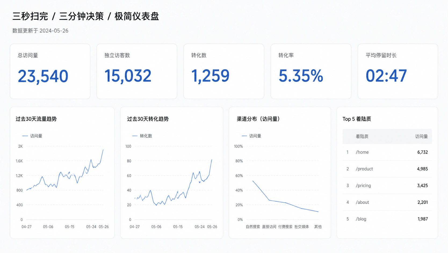Click the 3,425 visits cell
This screenshot has height=253, width=448.
click(x=422, y=185)
